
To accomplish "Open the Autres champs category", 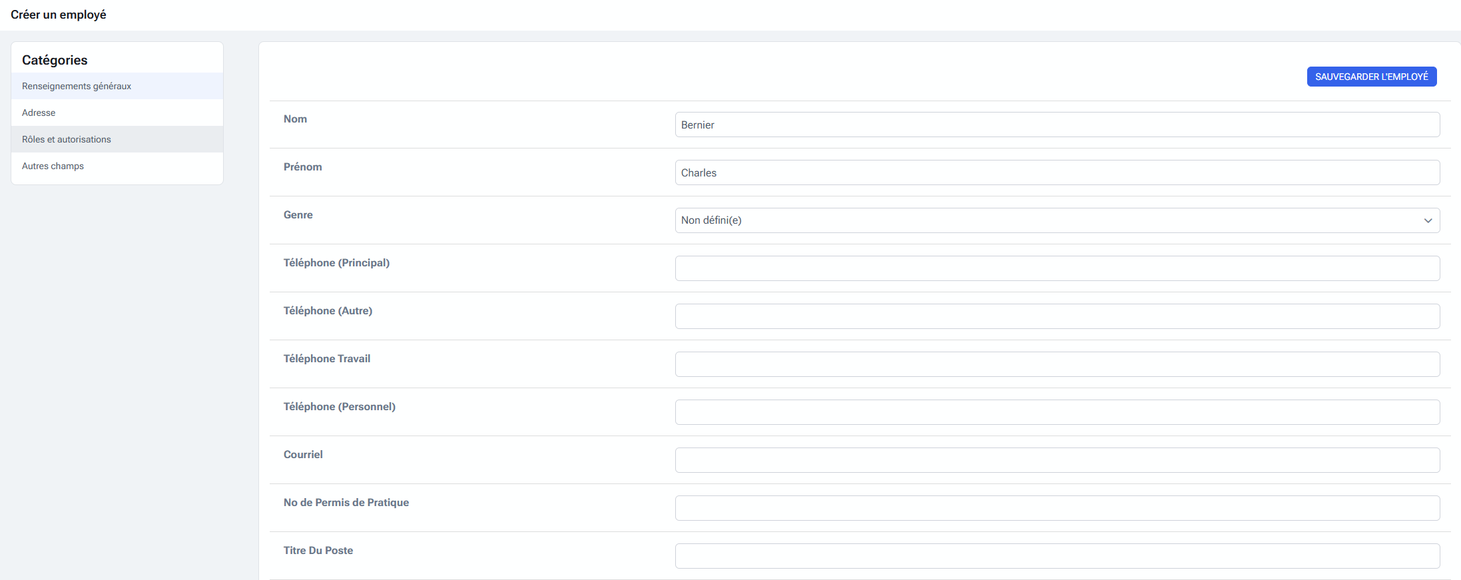I will [53, 166].
